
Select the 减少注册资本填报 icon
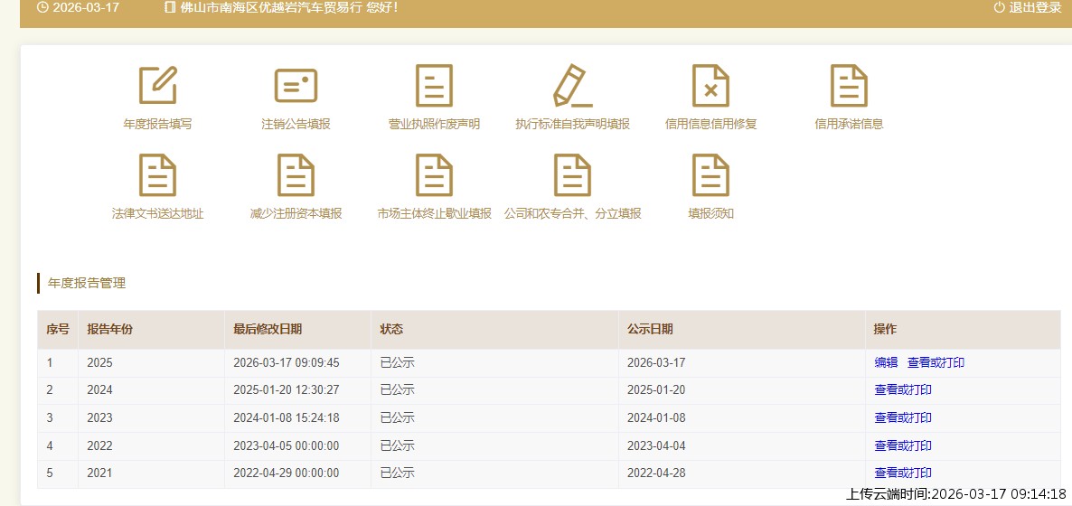(296, 175)
